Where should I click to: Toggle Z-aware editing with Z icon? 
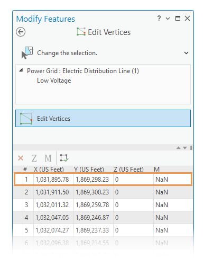coord(34,158)
